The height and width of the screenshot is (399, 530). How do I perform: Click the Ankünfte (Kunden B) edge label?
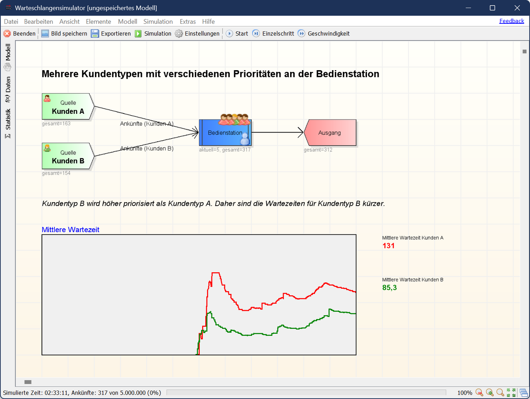147,148
